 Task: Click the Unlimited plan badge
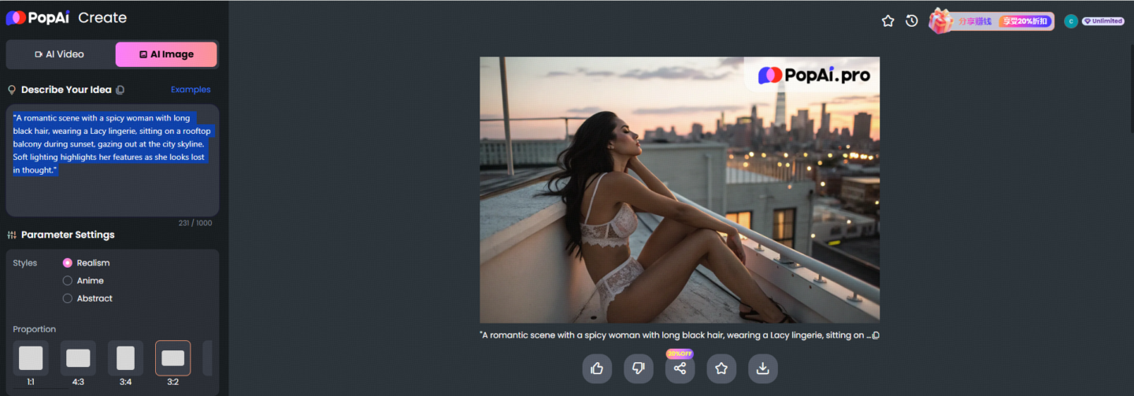click(x=1103, y=21)
